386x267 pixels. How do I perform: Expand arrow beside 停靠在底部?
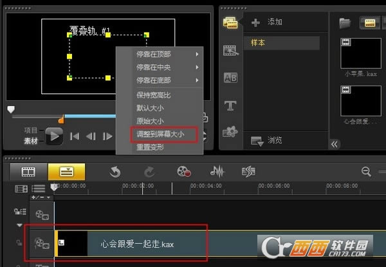tap(197, 80)
